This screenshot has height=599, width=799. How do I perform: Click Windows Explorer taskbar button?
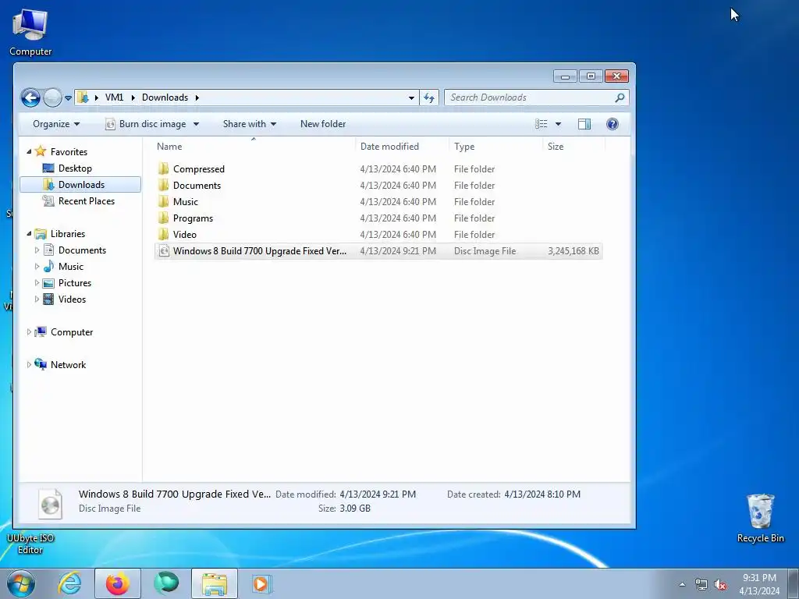click(215, 583)
